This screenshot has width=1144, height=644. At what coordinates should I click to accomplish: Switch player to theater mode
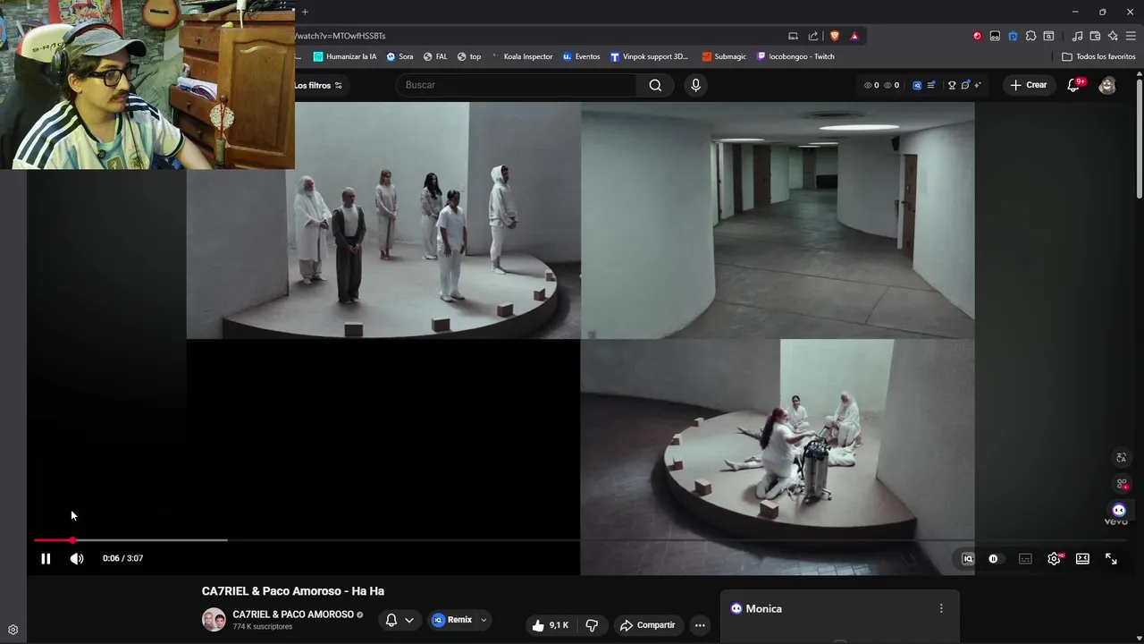click(1082, 559)
